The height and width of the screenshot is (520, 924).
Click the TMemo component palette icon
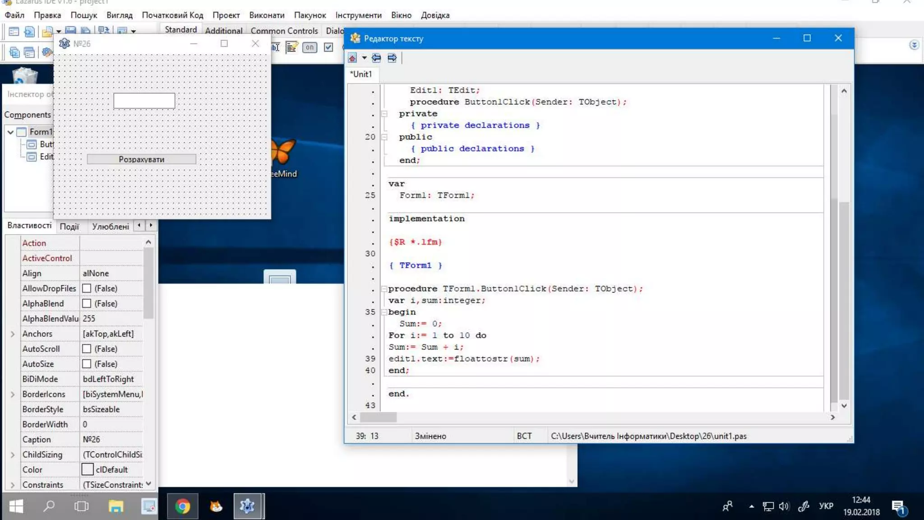point(292,47)
